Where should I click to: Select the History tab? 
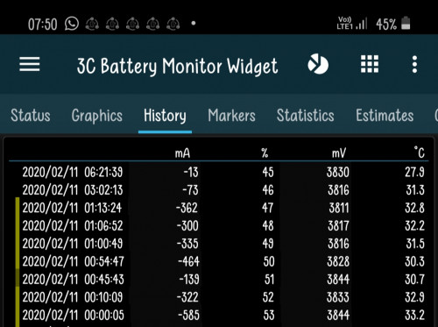click(165, 116)
